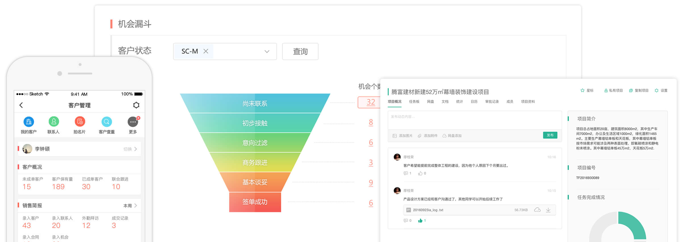This screenshot has width=681, height=242.
Task: Tap the back arrow in 客户管理 header
Action: point(21,105)
